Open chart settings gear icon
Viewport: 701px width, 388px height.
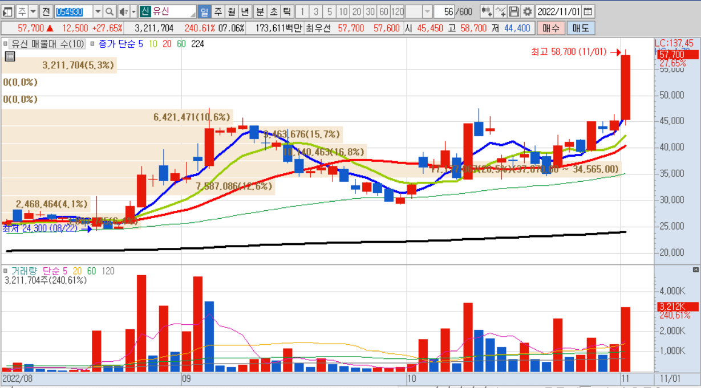528,11
